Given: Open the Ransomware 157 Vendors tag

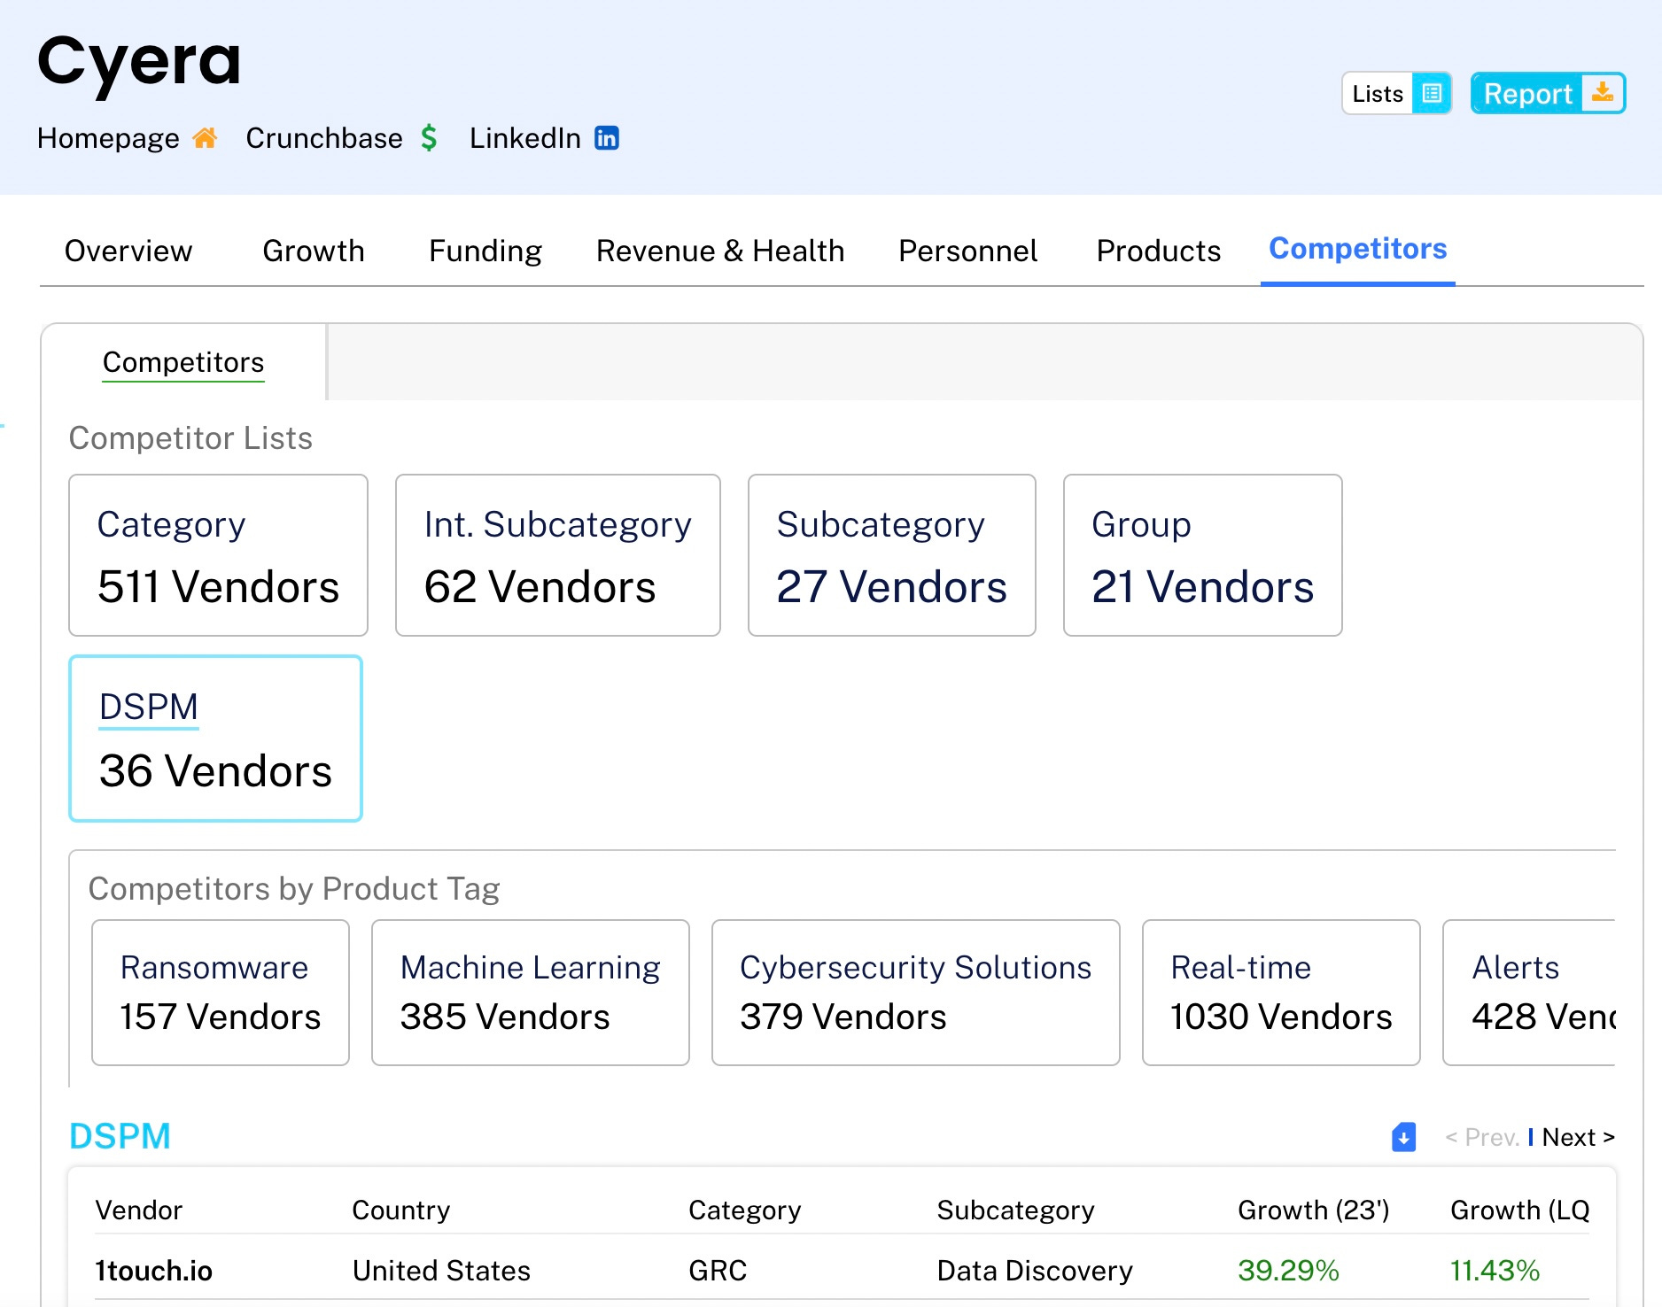Looking at the screenshot, I should 221,993.
